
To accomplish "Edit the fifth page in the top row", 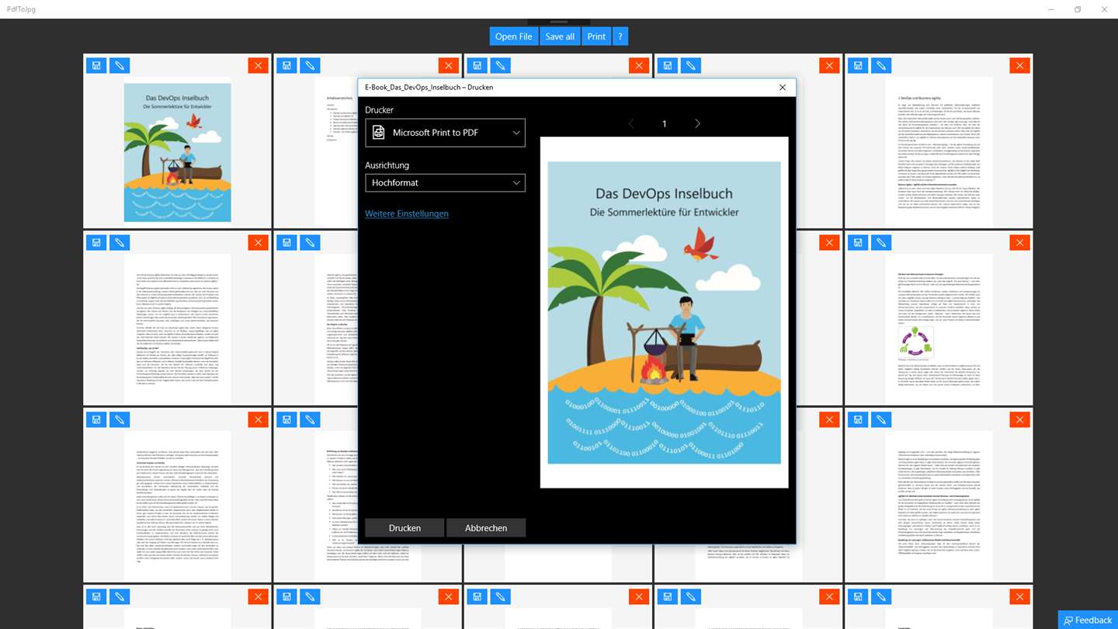I will pyautogui.click(x=881, y=66).
